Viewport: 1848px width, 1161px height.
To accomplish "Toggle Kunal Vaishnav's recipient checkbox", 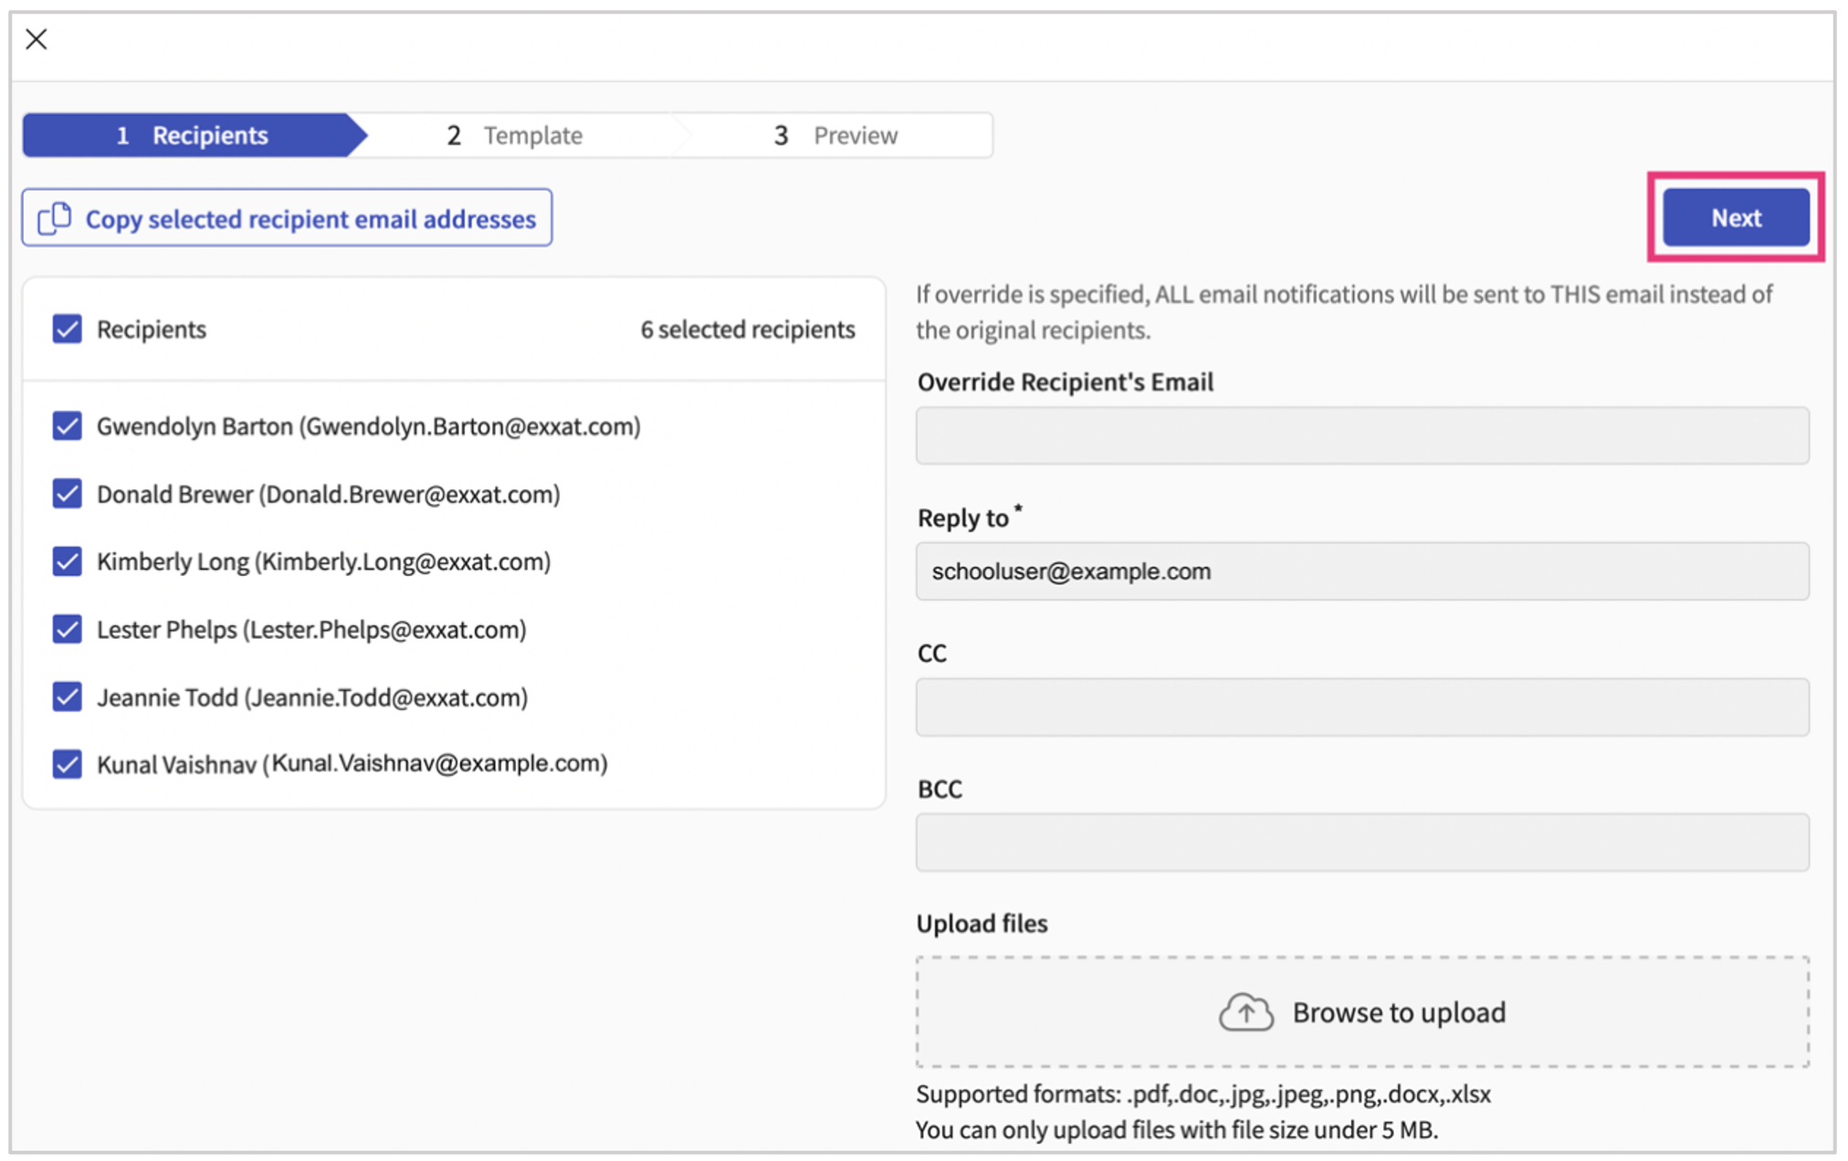I will click(66, 764).
